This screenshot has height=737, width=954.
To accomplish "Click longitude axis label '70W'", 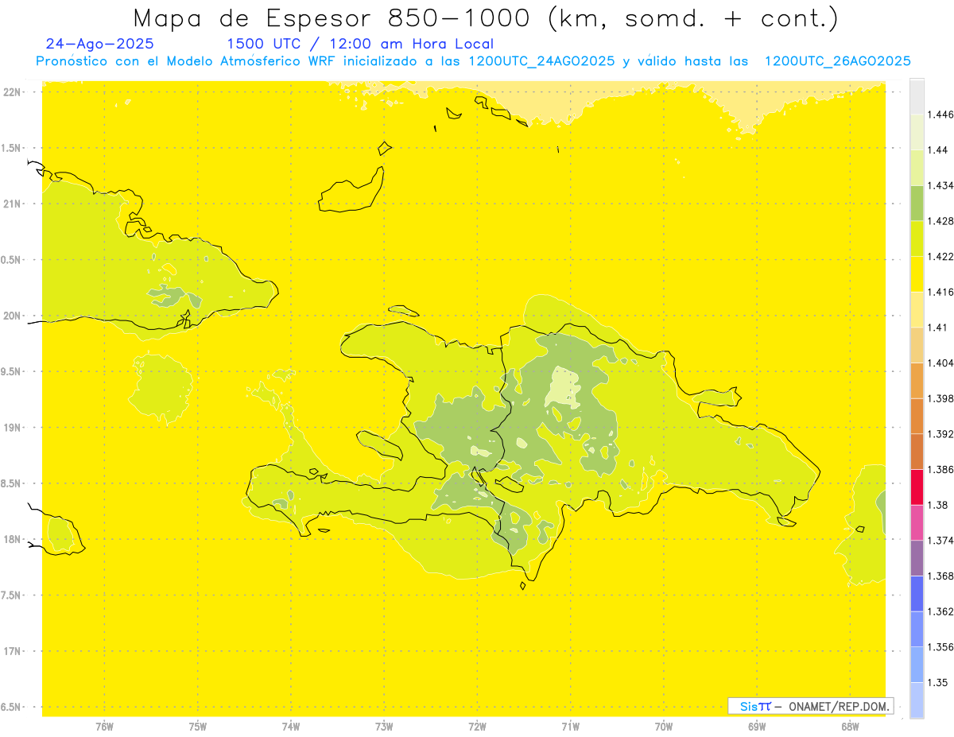I will [664, 727].
